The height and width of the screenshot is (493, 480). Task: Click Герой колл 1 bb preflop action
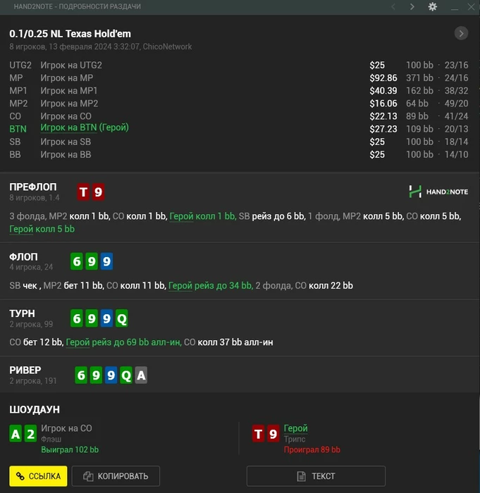[x=203, y=216]
